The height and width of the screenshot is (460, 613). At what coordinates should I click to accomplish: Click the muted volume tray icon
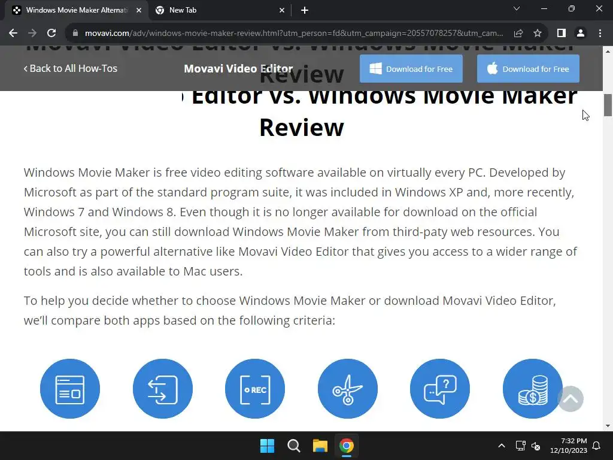tap(536, 446)
